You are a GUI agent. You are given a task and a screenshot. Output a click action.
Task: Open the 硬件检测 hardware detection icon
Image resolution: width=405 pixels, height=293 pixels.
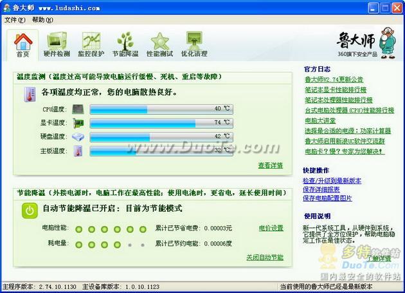coord(57,45)
